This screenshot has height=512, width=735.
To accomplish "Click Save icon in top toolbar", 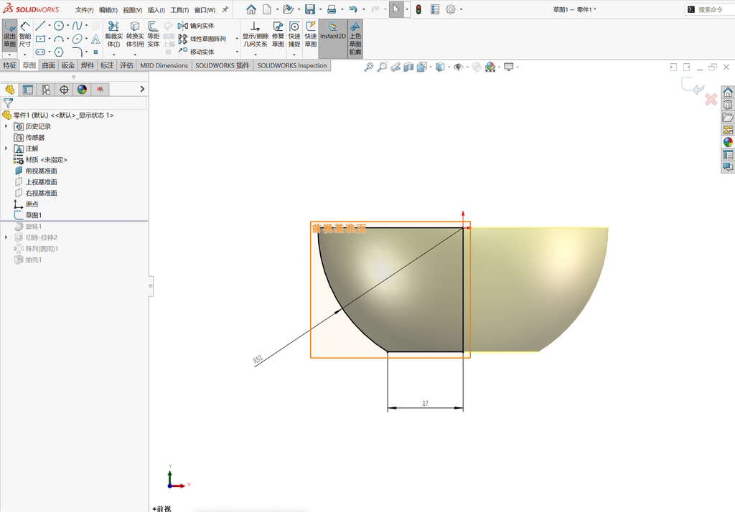I will coord(310,9).
